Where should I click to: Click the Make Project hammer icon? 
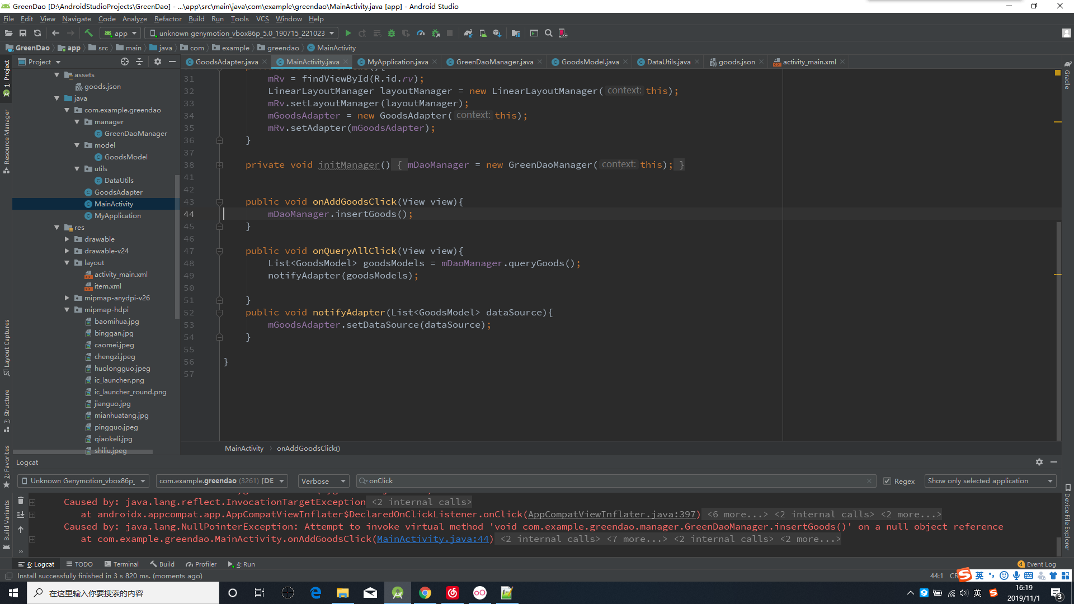[88, 33]
